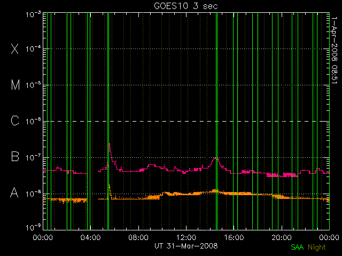Click the green 'SAA' legend label
The image size is (342, 256).
tap(297, 247)
